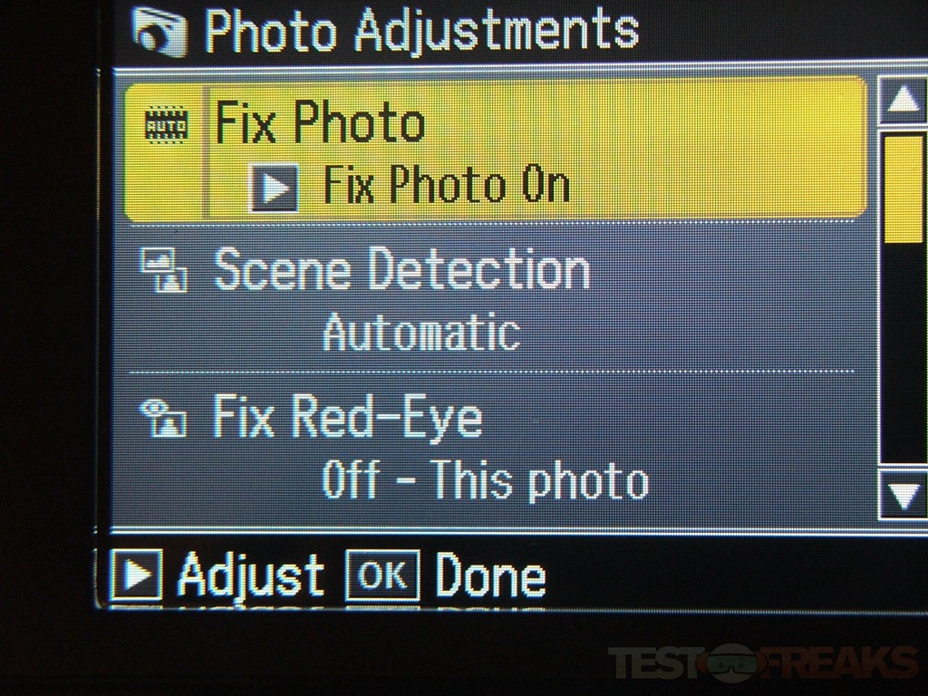The height and width of the screenshot is (696, 928).
Task: Click the scroll up arrow
Action: 902,100
